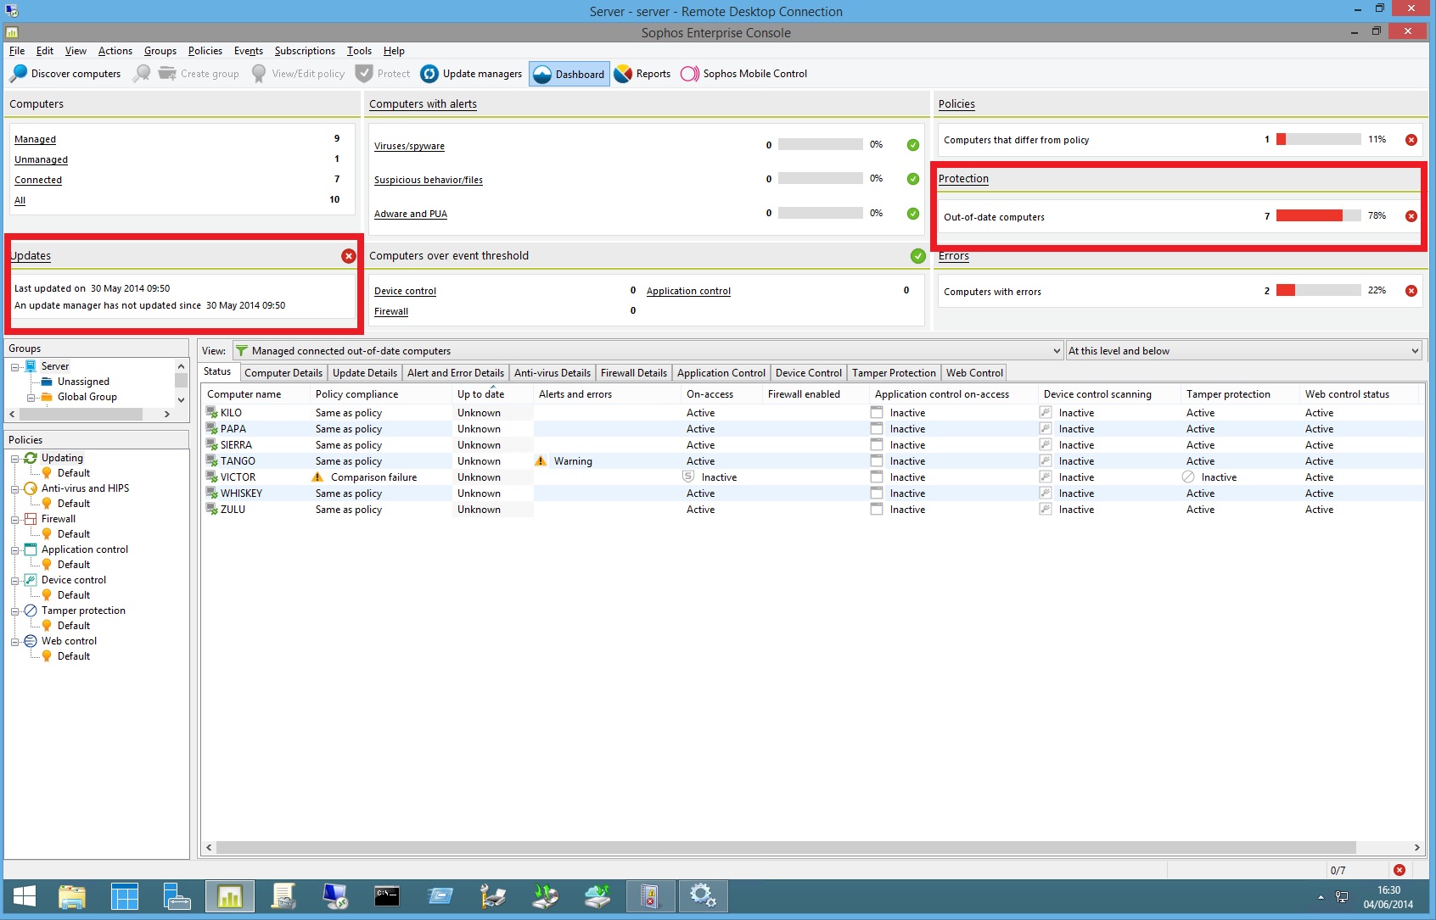This screenshot has width=1436, height=920.
Task: Switch to the Web Control tab
Action: click(x=974, y=373)
